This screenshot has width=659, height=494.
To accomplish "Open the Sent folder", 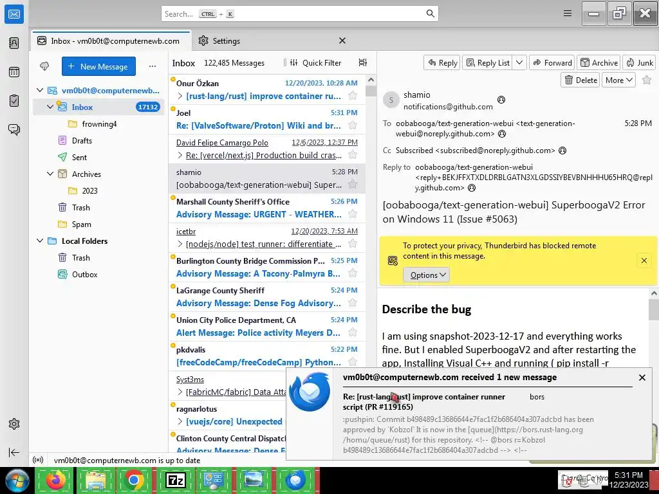I will pyautogui.click(x=79, y=158).
